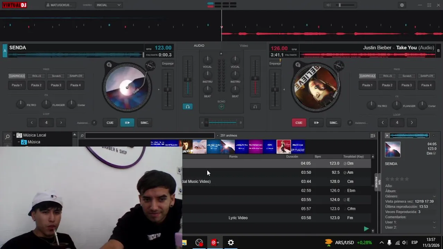Trigger Pauta 3 pad on deck A
Screen dimensions: 443x249
(56, 85)
